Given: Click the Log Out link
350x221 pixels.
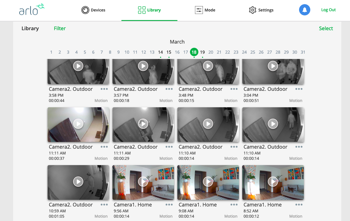Looking at the screenshot, I should click(x=328, y=10).
